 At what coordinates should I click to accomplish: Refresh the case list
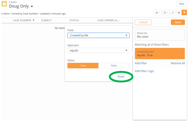[x=173, y=12]
